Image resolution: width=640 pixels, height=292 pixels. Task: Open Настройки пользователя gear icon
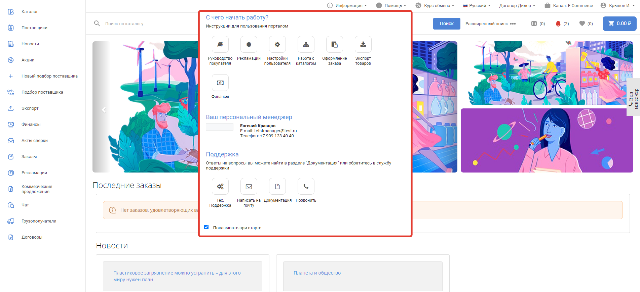tap(277, 45)
